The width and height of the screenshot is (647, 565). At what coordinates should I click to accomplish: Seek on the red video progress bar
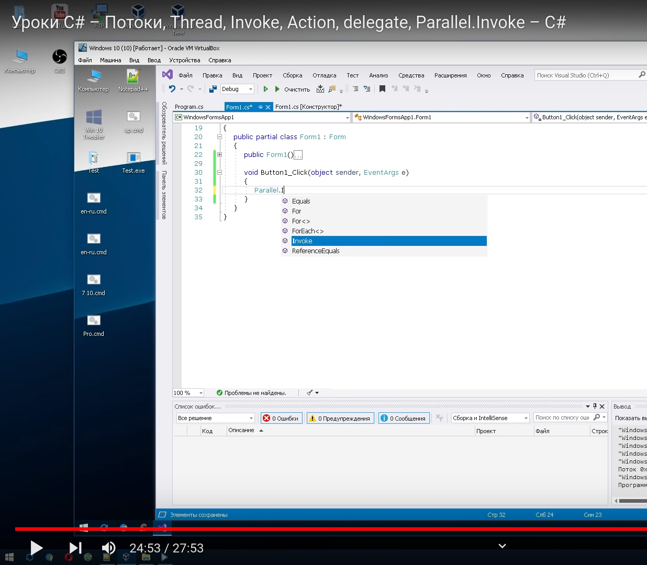coord(331,529)
